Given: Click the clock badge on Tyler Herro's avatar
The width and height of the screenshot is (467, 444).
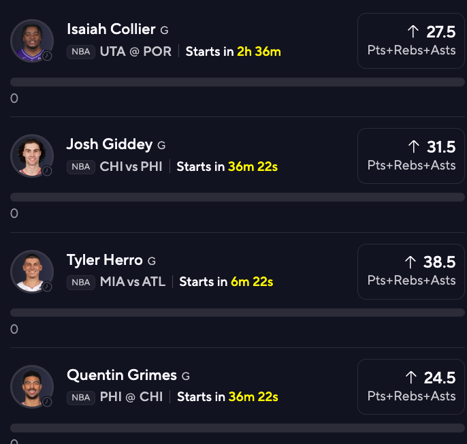Looking at the screenshot, I should click(x=47, y=287).
